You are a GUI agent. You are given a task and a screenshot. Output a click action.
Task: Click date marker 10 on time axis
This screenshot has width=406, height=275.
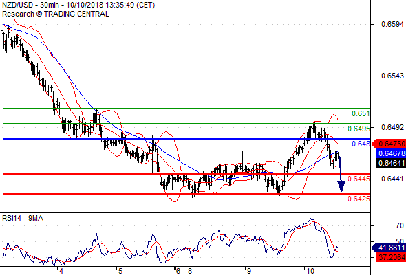pyautogui.click(x=310, y=271)
